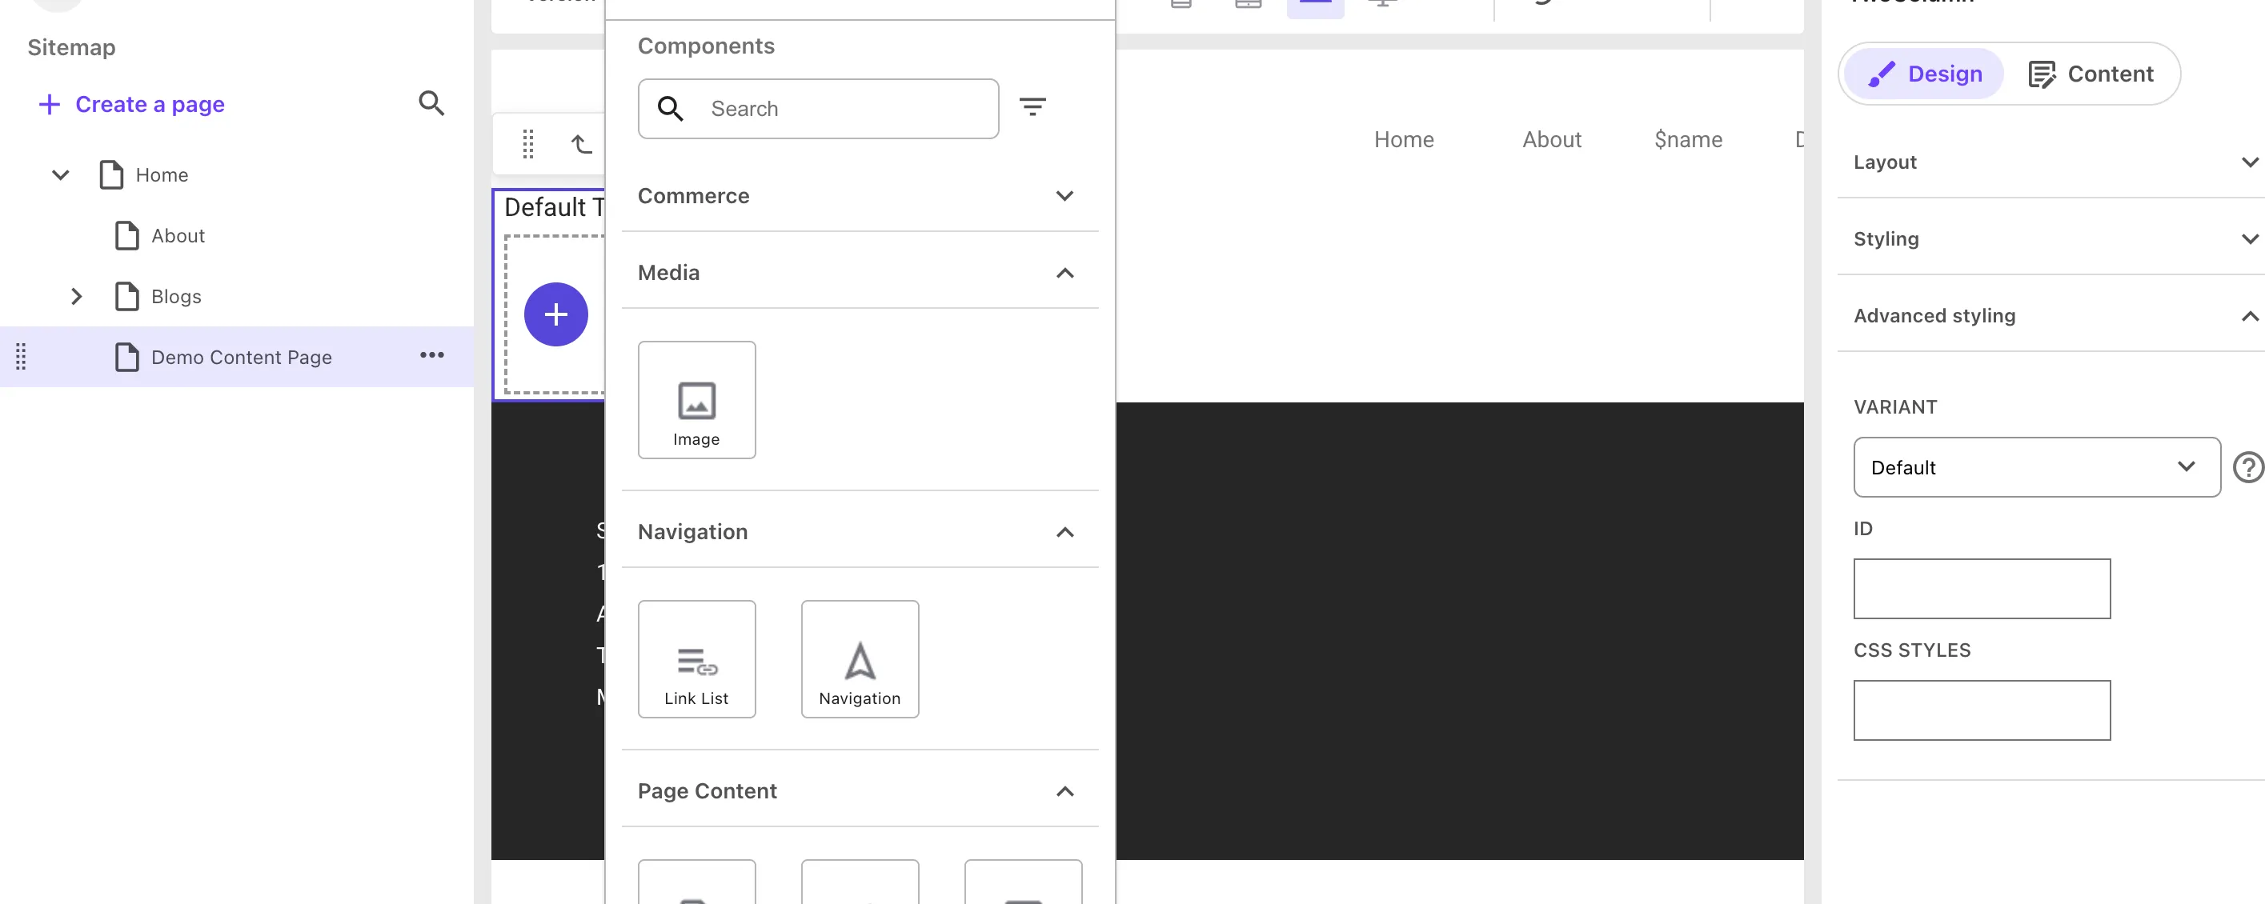The height and width of the screenshot is (904, 2265).
Task: Select About page in sitemap
Action: pyautogui.click(x=178, y=235)
